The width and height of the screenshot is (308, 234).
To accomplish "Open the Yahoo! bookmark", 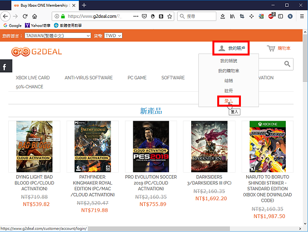I will click(38, 26).
